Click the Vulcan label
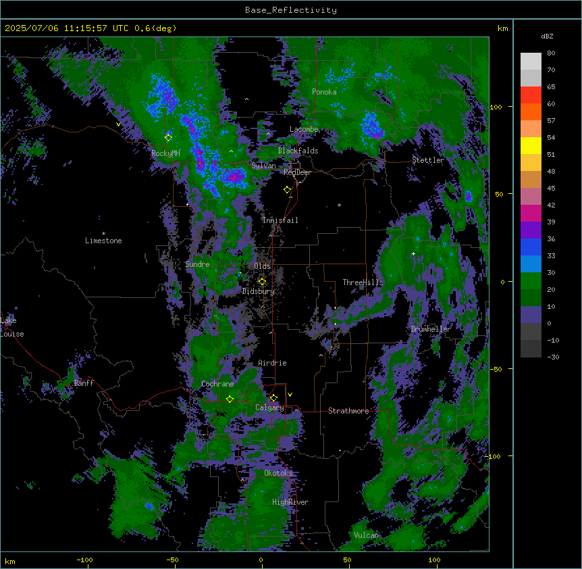Screen dimensions: 582x569 click(x=366, y=535)
